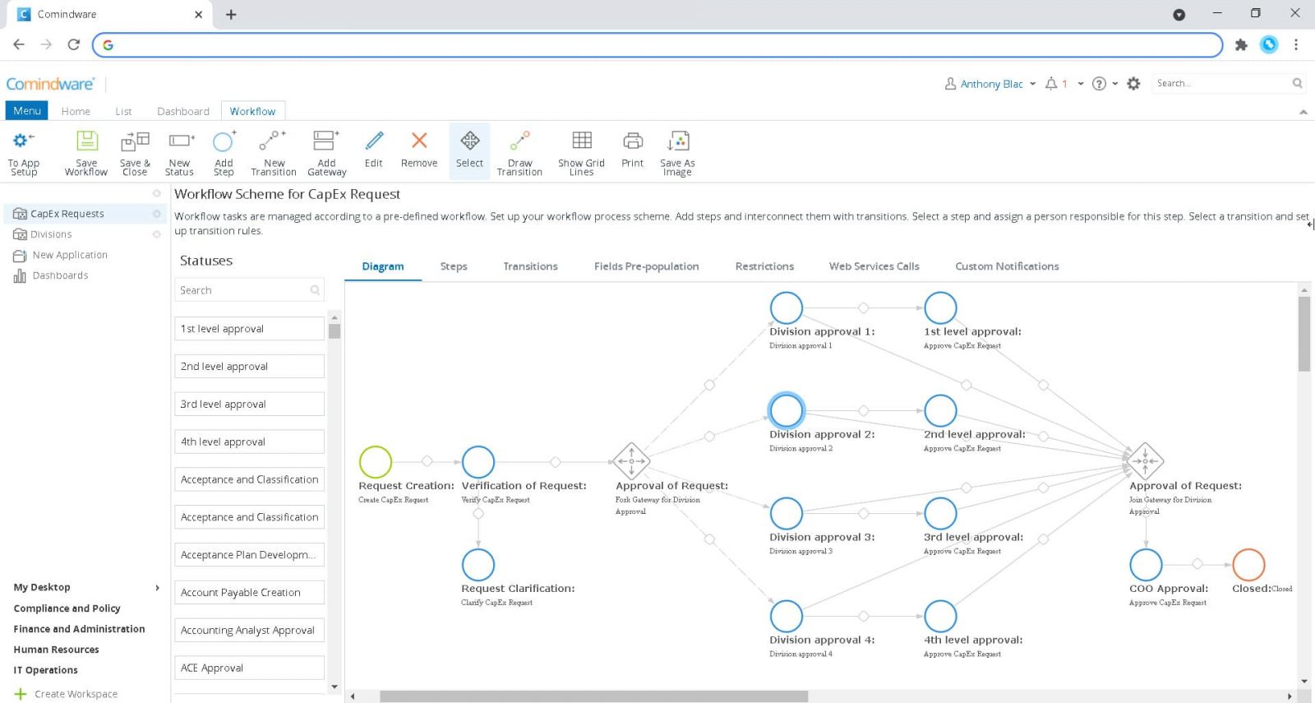This screenshot has height=703, width=1315.
Task: Select the Closed end node
Action: pos(1248,565)
